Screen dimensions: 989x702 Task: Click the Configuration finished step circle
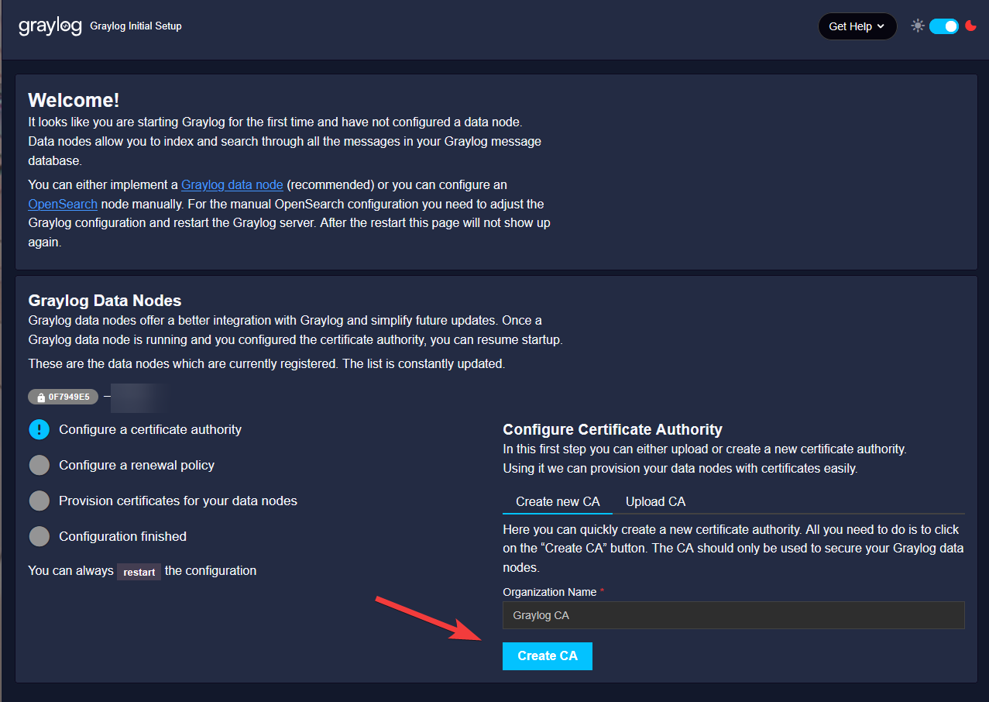coord(39,536)
